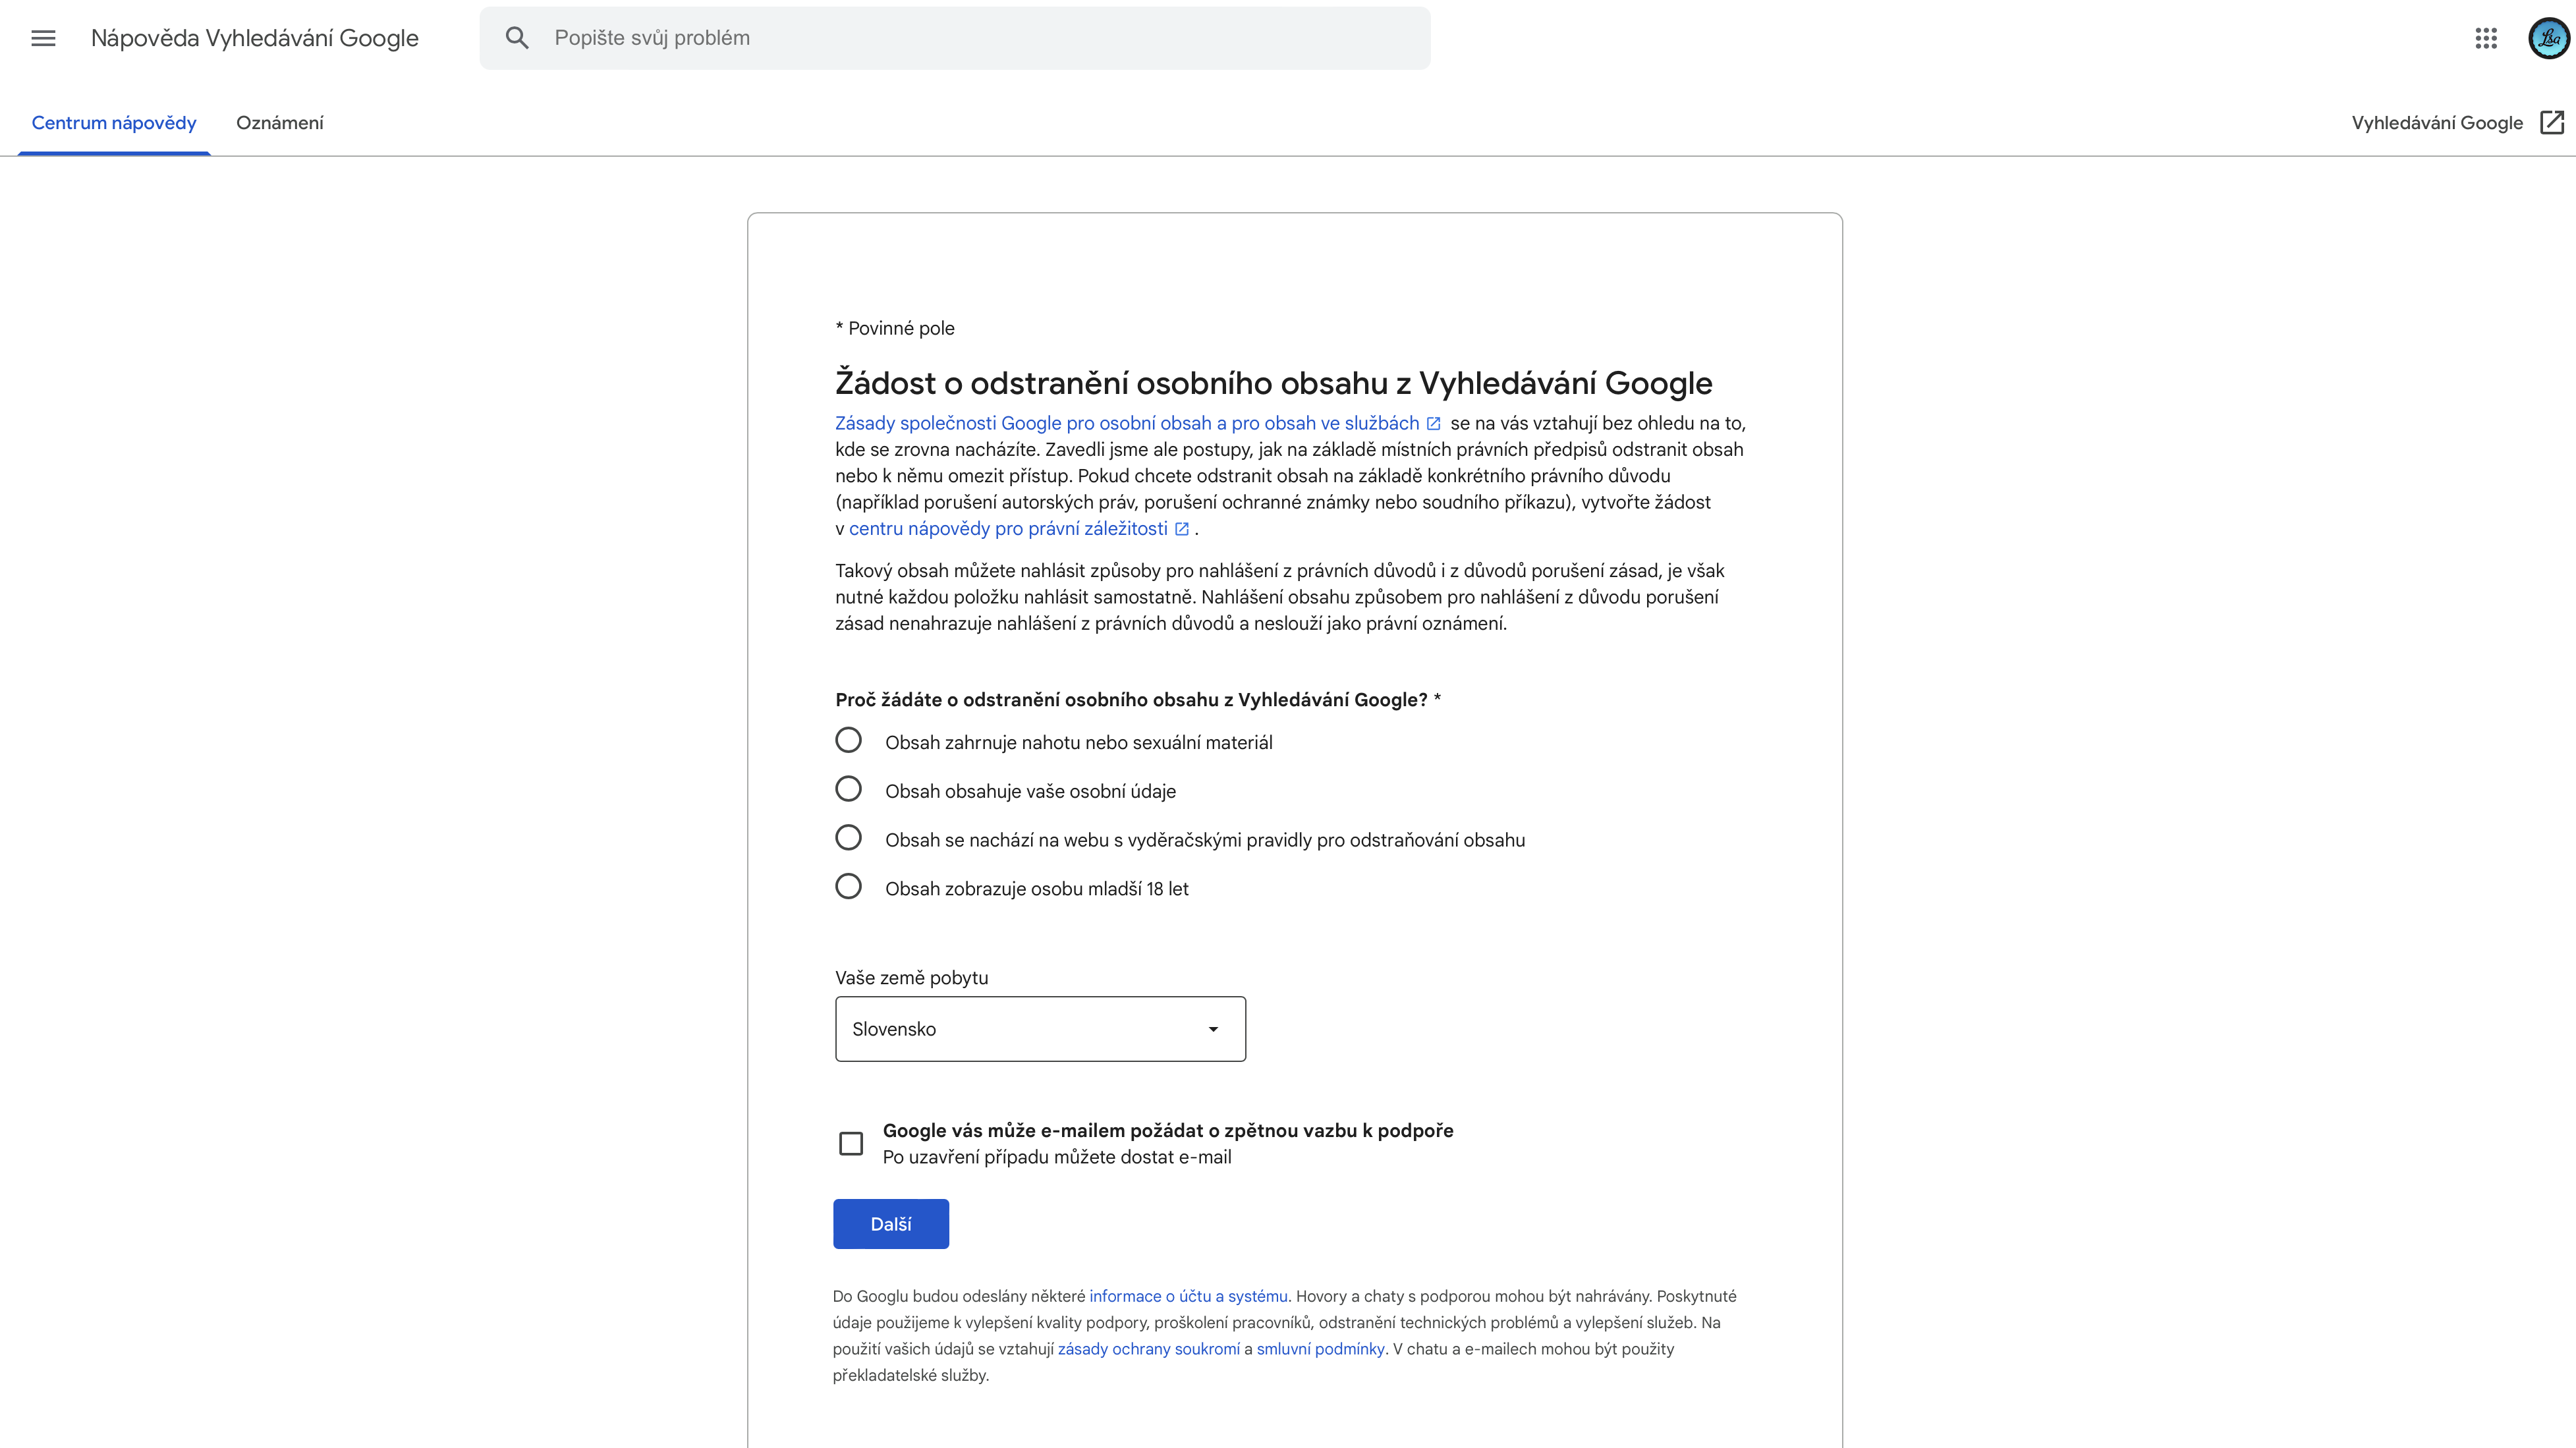This screenshot has height=1448, width=2576.
Task: Expand the Slovensko country dropdown
Action: click(x=1040, y=1029)
